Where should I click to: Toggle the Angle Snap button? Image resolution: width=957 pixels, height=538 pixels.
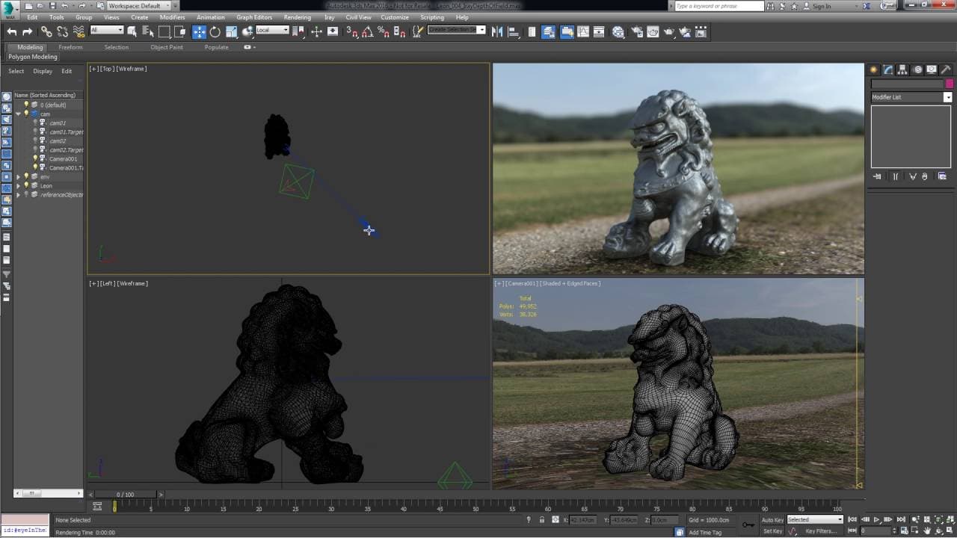pyautogui.click(x=367, y=31)
